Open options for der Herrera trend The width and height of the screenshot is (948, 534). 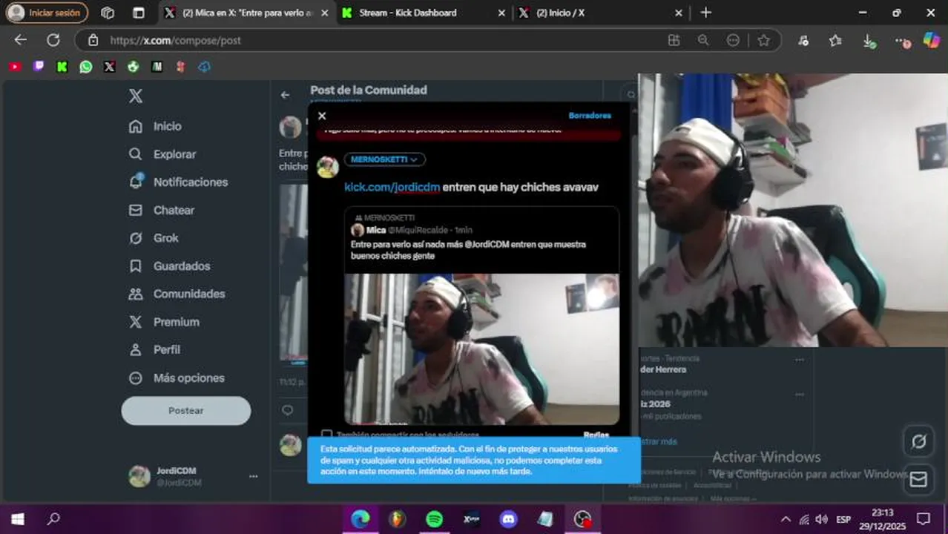pyautogui.click(x=800, y=360)
